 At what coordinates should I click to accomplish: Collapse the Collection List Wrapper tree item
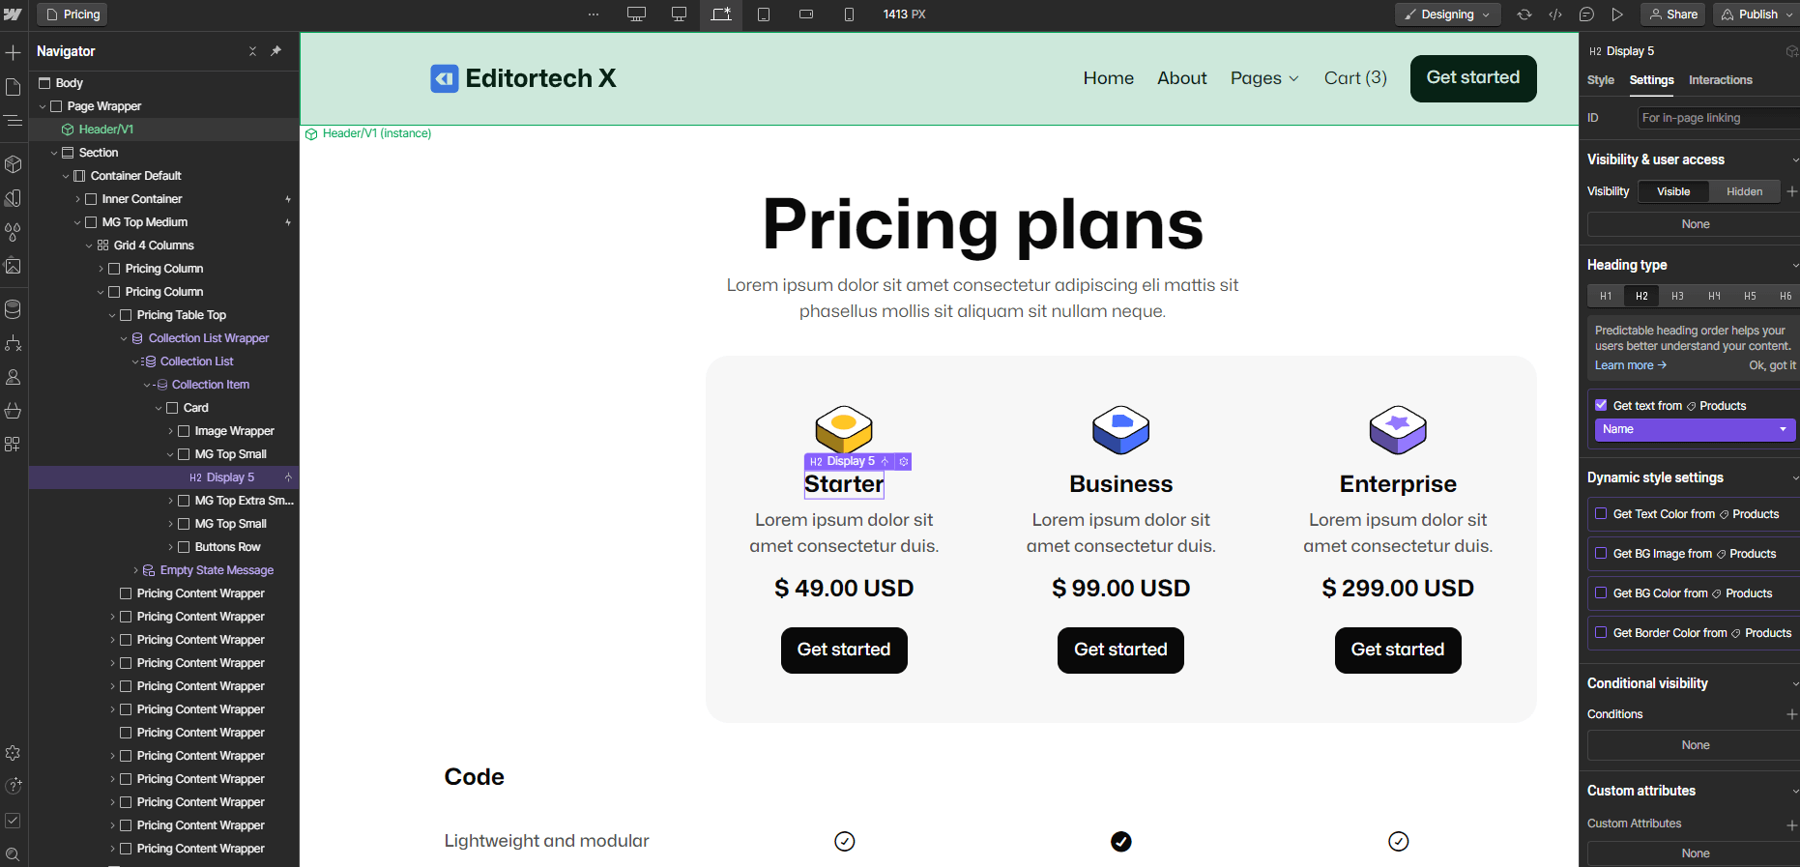[x=123, y=338]
